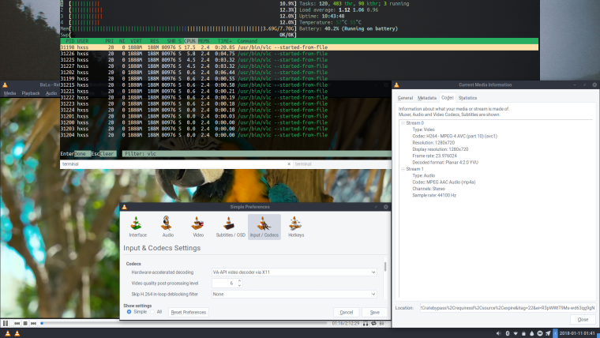The image size is (600, 338).
Task: Select the first terminal tab
Action: (176, 163)
